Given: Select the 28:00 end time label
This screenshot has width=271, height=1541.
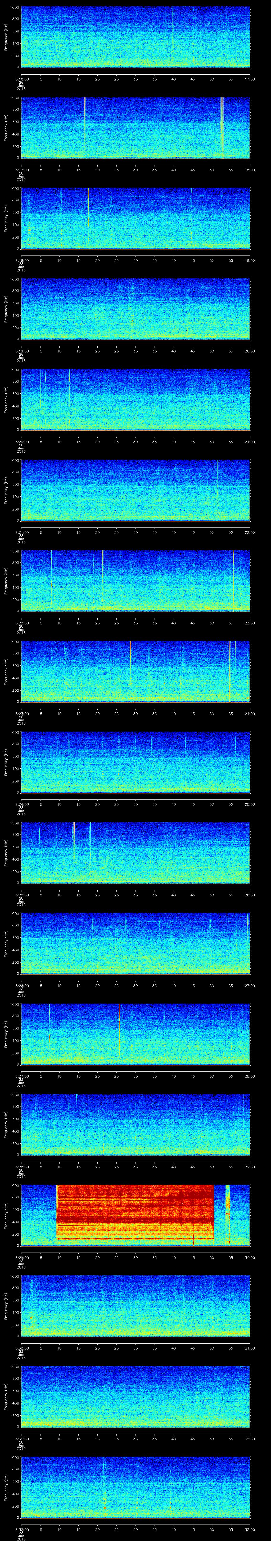Looking at the screenshot, I should 250,1076.
